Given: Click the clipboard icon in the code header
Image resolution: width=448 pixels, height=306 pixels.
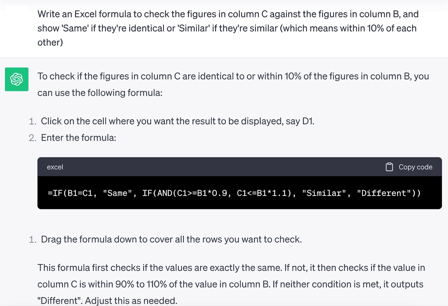Looking at the screenshot, I should [389, 167].
